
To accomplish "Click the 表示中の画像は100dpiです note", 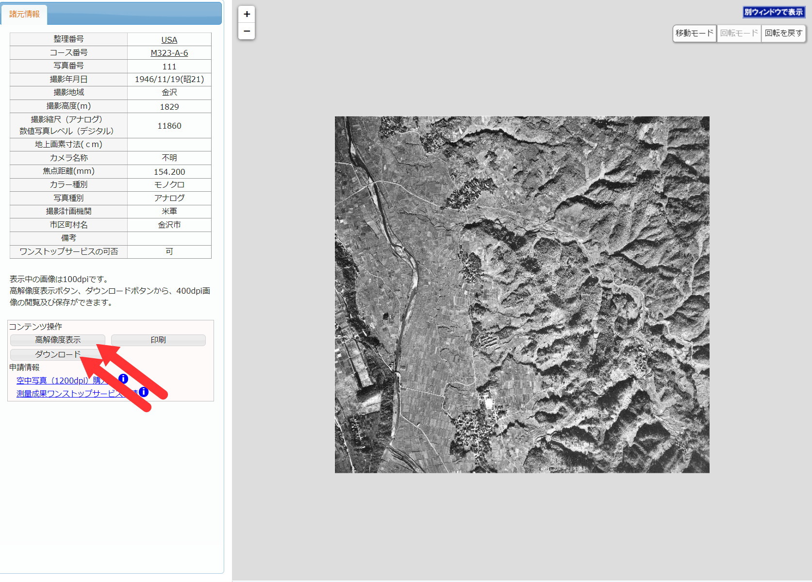I will click(60, 279).
